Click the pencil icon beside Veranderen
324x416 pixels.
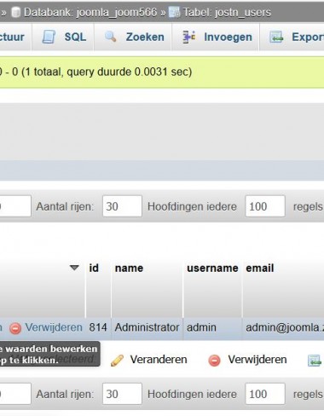[x=117, y=361]
